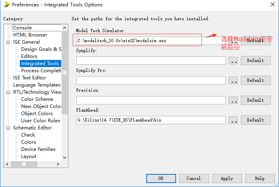Screen dimensions: 279x187
Task: Click the Synplify path input field
Action: [151, 61]
